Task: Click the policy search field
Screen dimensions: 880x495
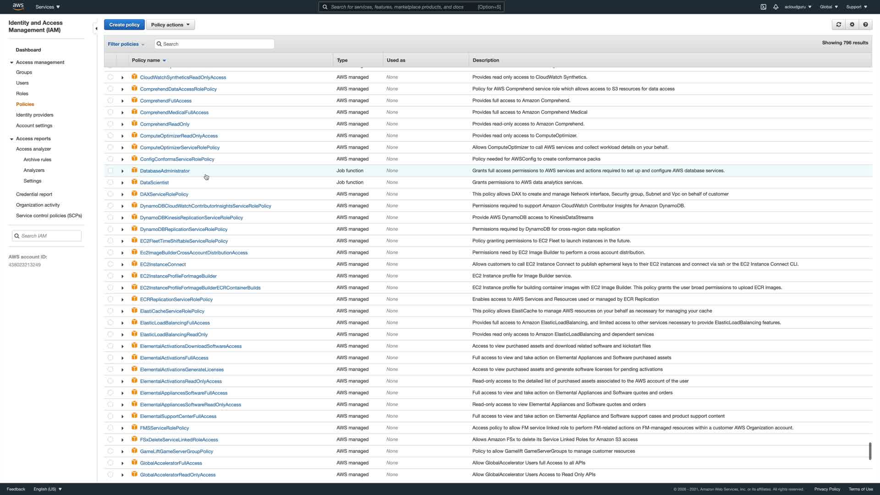Action: [x=214, y=44]
